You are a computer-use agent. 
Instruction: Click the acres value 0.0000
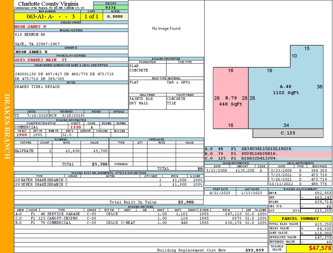coord(115,16)
